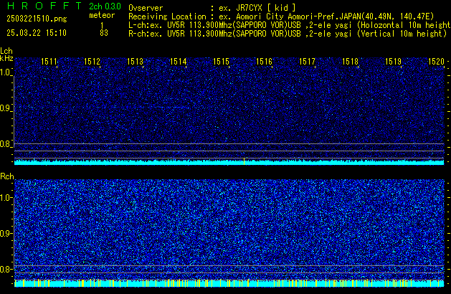The height and width of the screenshot is (294, 451).
Task: Select the 1518 time marker
Action: pos(351,62)
